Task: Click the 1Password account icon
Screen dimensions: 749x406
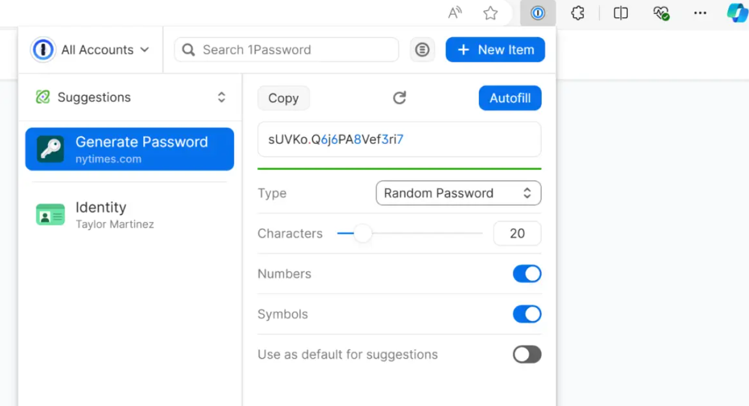Action: click(43, 49)
